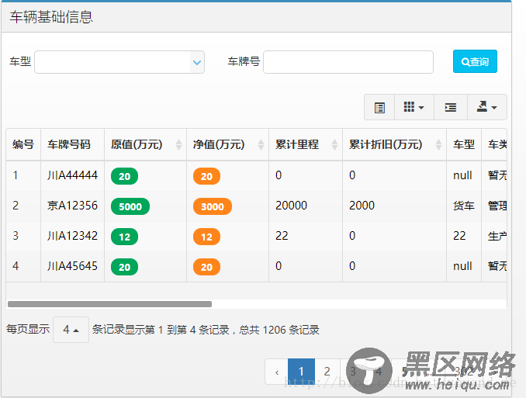Click the horizontal table scrollbar

[x=109, y=304]
